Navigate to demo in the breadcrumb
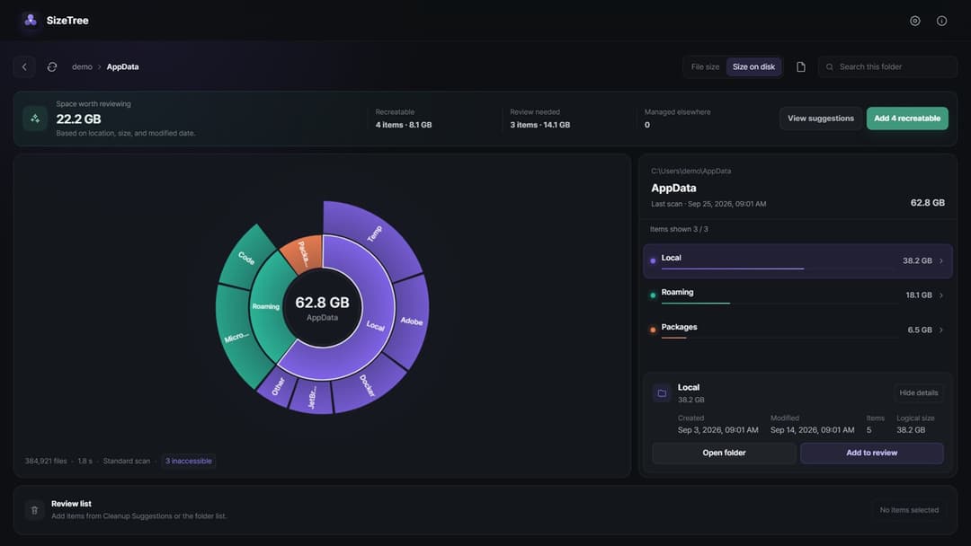The image size is (971, 546). point(82,66)
